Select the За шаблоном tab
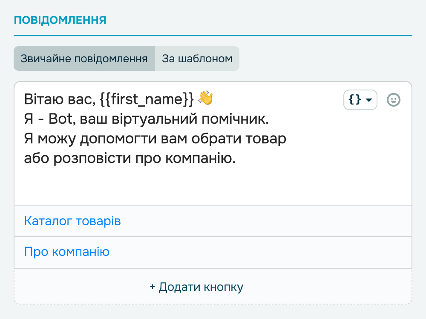426x319 pixels. [x=197, y=58]
